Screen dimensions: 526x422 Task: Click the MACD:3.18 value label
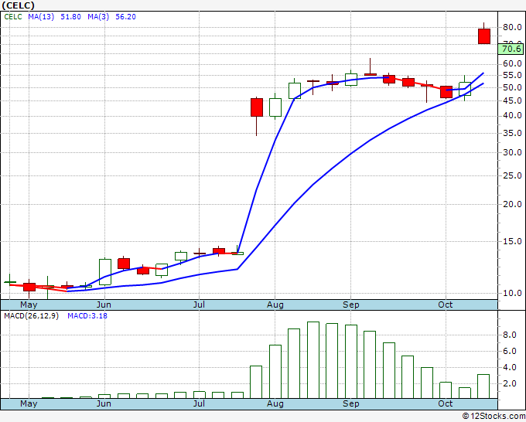click(87, 315)
